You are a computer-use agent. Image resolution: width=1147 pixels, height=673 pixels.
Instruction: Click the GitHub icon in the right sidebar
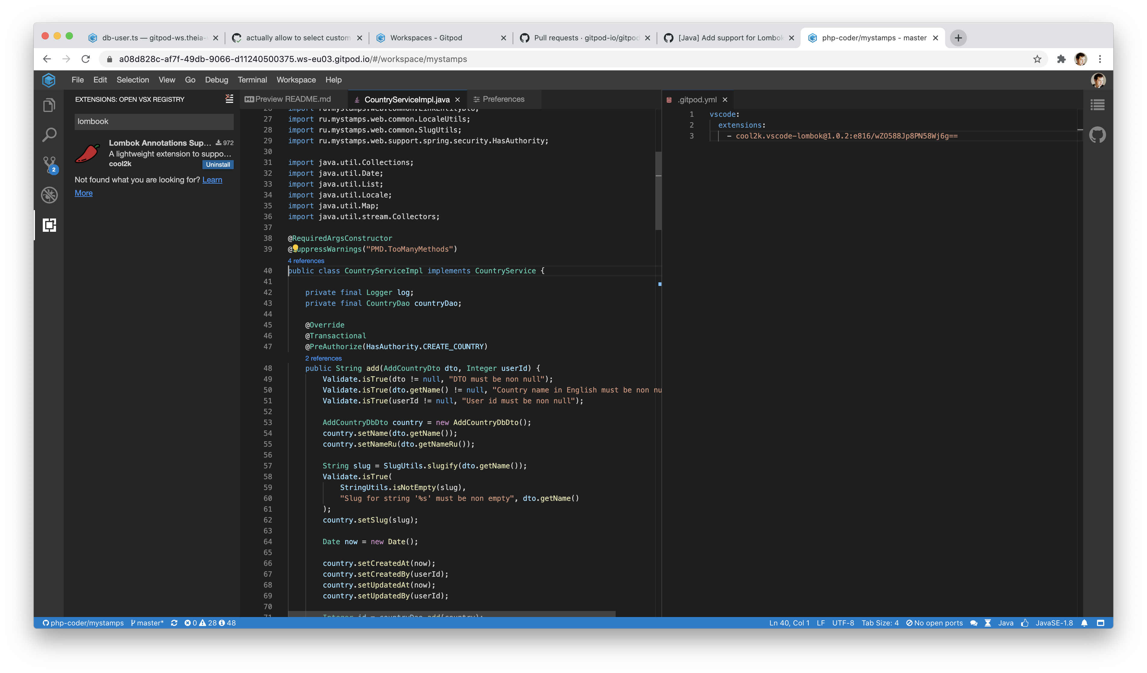tap(1098, 135)
